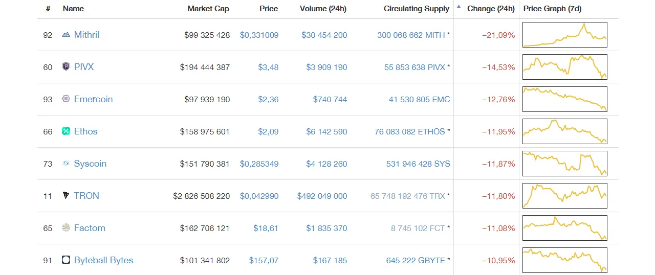The height and width of the screenshot is (275, 655).
Task: Click supply 645 222 GBYTE
Action: click(416, 261)
